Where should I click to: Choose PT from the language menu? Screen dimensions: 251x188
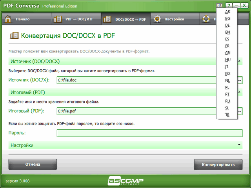(227, 94)
